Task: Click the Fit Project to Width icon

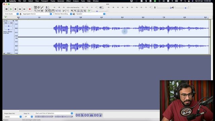Action: (x=82, y=11)
